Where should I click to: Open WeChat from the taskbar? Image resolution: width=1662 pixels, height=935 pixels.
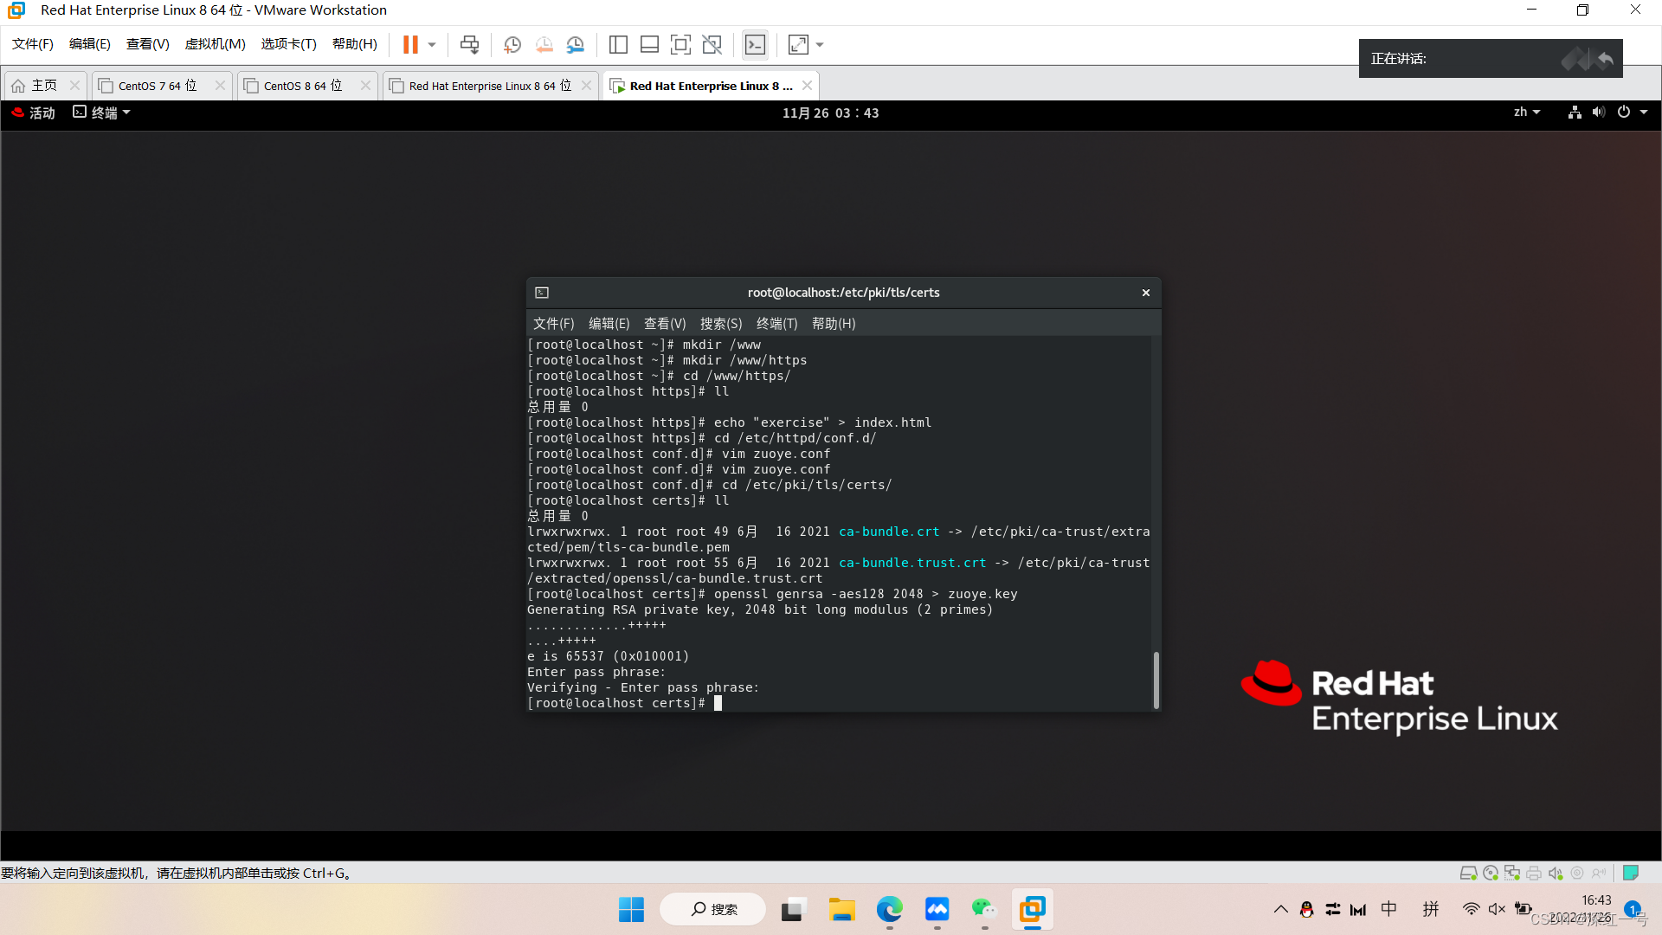(x=984, y=909)
